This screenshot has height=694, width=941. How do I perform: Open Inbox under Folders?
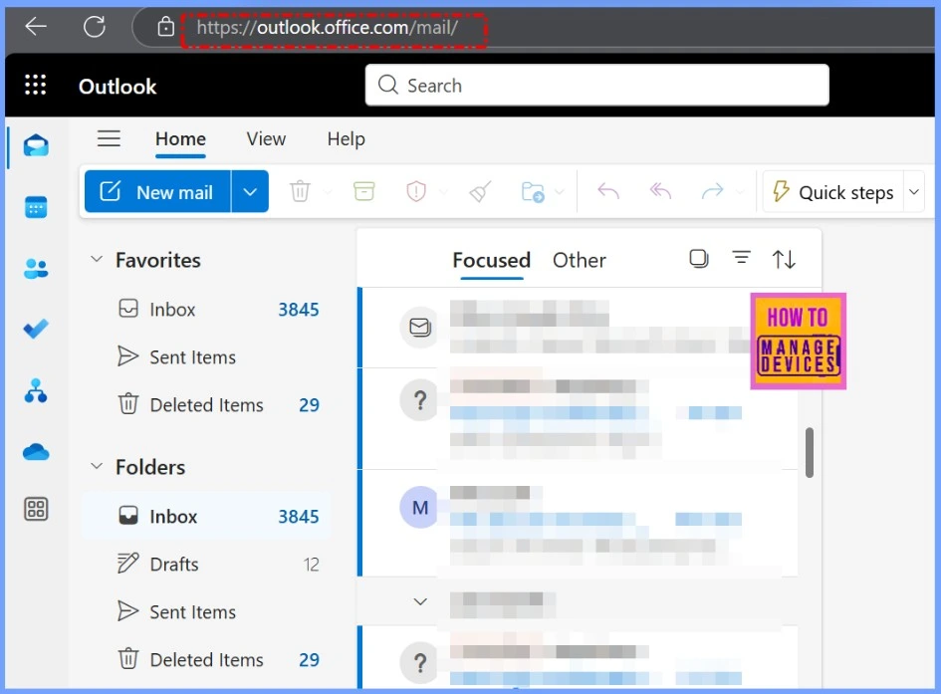(206, 517)
